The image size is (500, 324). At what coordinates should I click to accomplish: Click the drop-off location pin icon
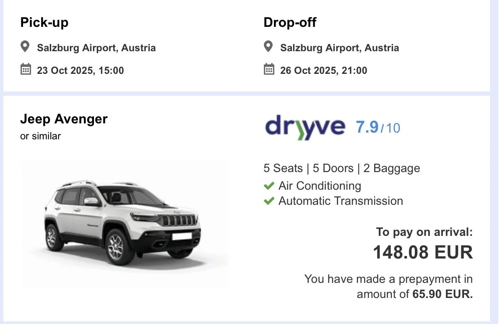click(268, 47)
